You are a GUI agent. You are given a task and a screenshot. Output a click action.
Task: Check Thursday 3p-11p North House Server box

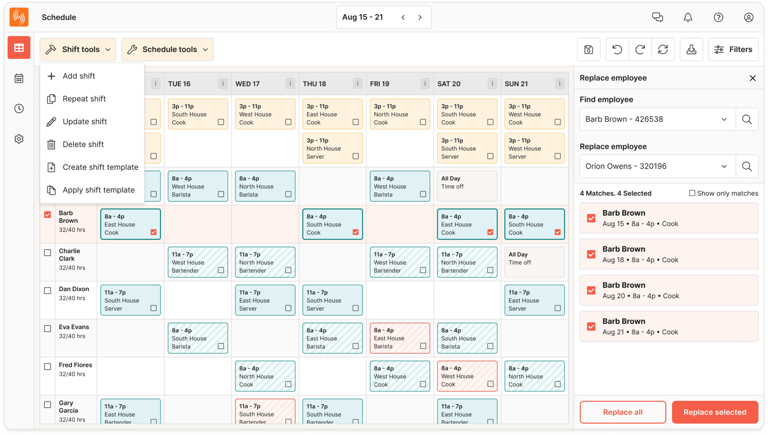click(x=356, y=156)
